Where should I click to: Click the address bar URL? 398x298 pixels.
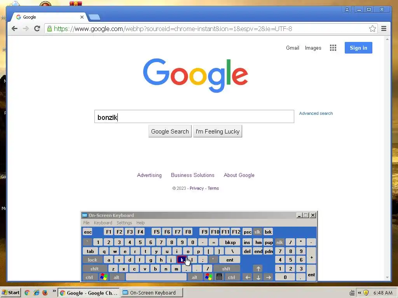tap(173, 29)
